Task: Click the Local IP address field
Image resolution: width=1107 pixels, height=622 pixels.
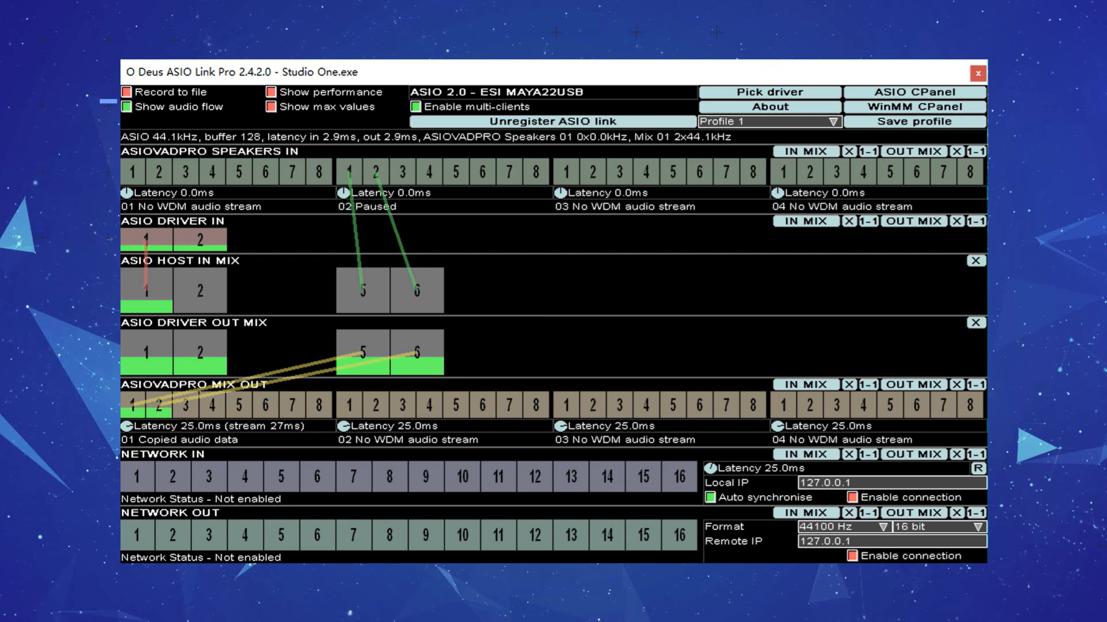Action: (892, 483)
